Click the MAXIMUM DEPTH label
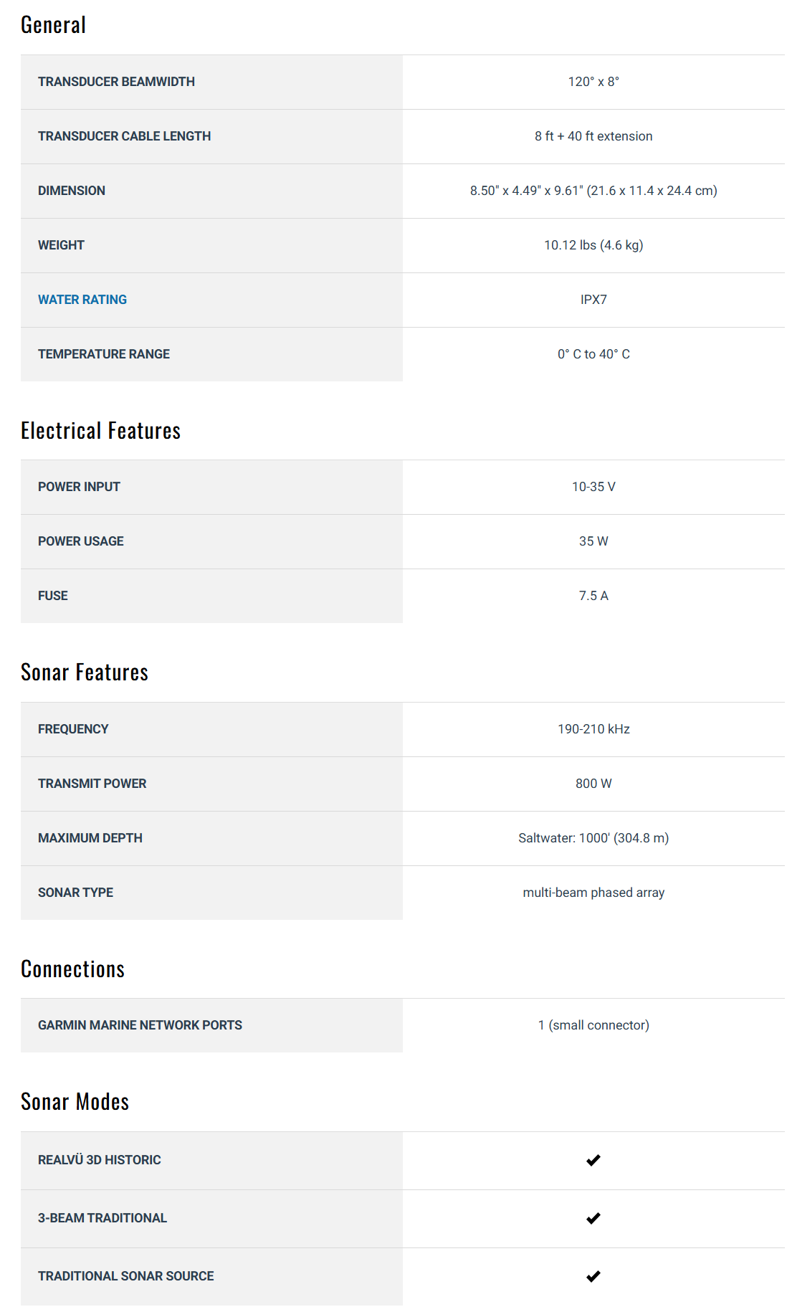787x1312 pixels. pyautogui.click(x=90, y=838)
